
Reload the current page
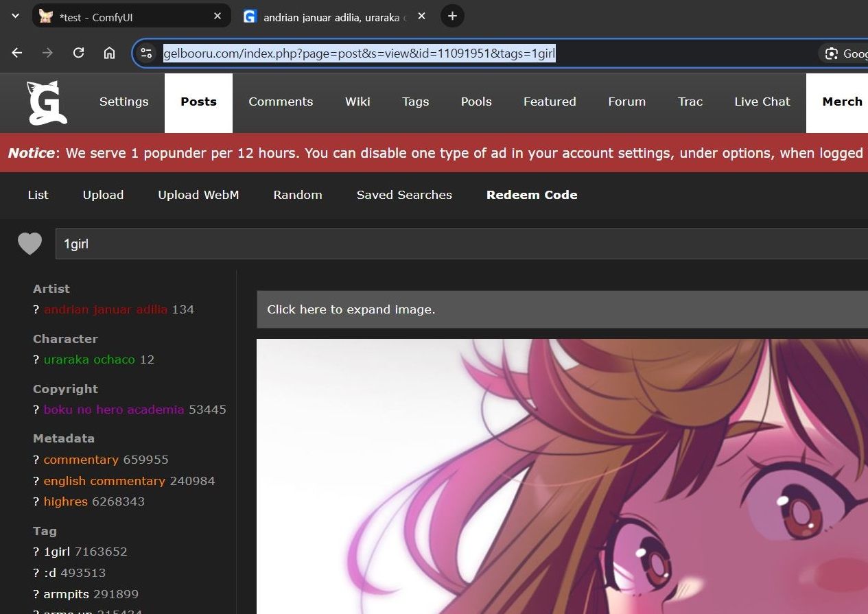[x=78, y=53]
